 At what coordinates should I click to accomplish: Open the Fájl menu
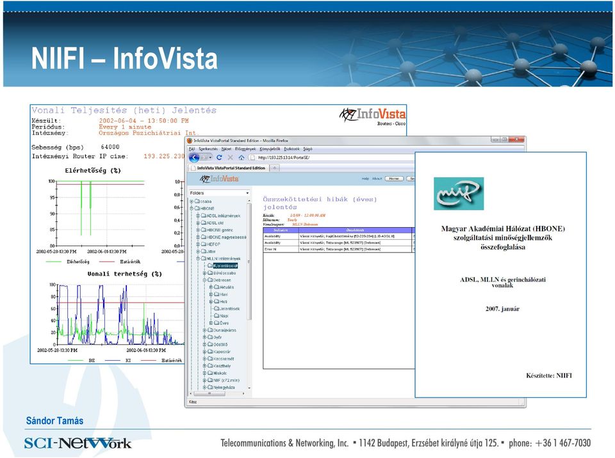[x=192, y=149]
